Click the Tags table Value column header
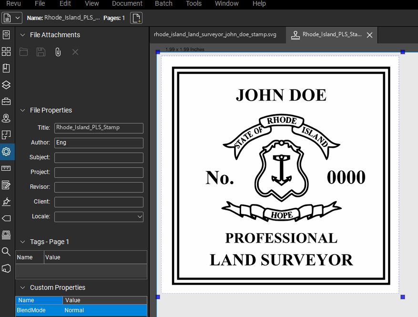 pos(95,257)
